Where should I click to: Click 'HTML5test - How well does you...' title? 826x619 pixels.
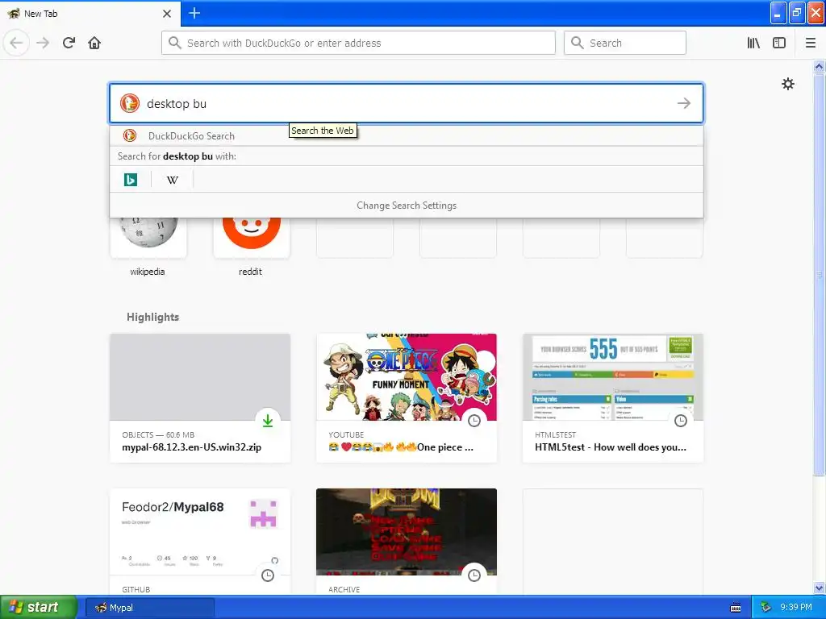[611, 447]
